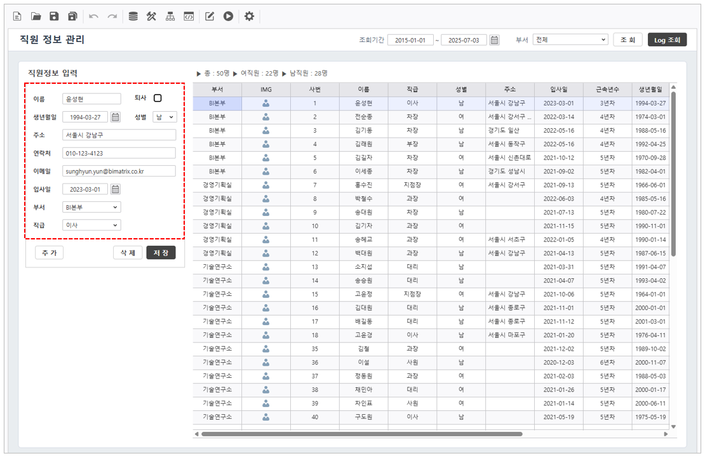Expand the 성별 dropdown in the form
The width and height of the screenshot is (705, 456).
pos(164,117)
